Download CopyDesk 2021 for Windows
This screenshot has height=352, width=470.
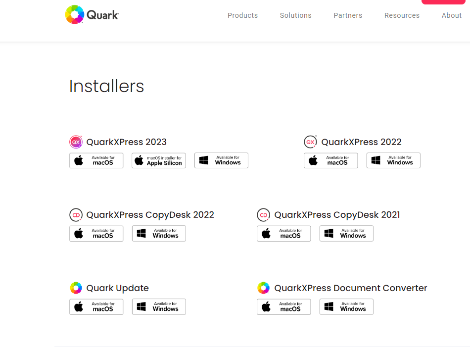click(346, 233)
